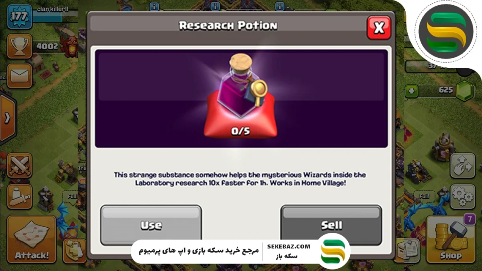Image resolution: width=482 pixels, height=271 pixels.
Task: Expand the side panel arrow tab
Action: click(x=8, y=118)
